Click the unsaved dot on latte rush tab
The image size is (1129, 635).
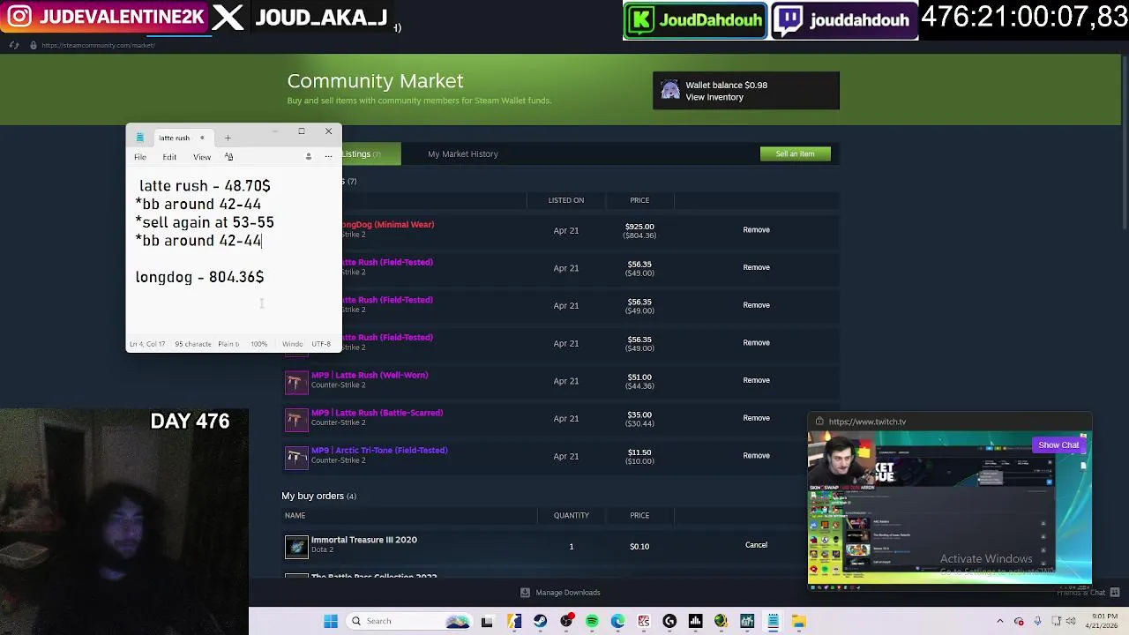[x=202, y=138]
